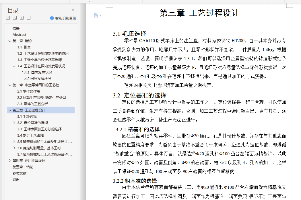Go to 1.3 工装夹具的设计及其步骤

[40, 60]
